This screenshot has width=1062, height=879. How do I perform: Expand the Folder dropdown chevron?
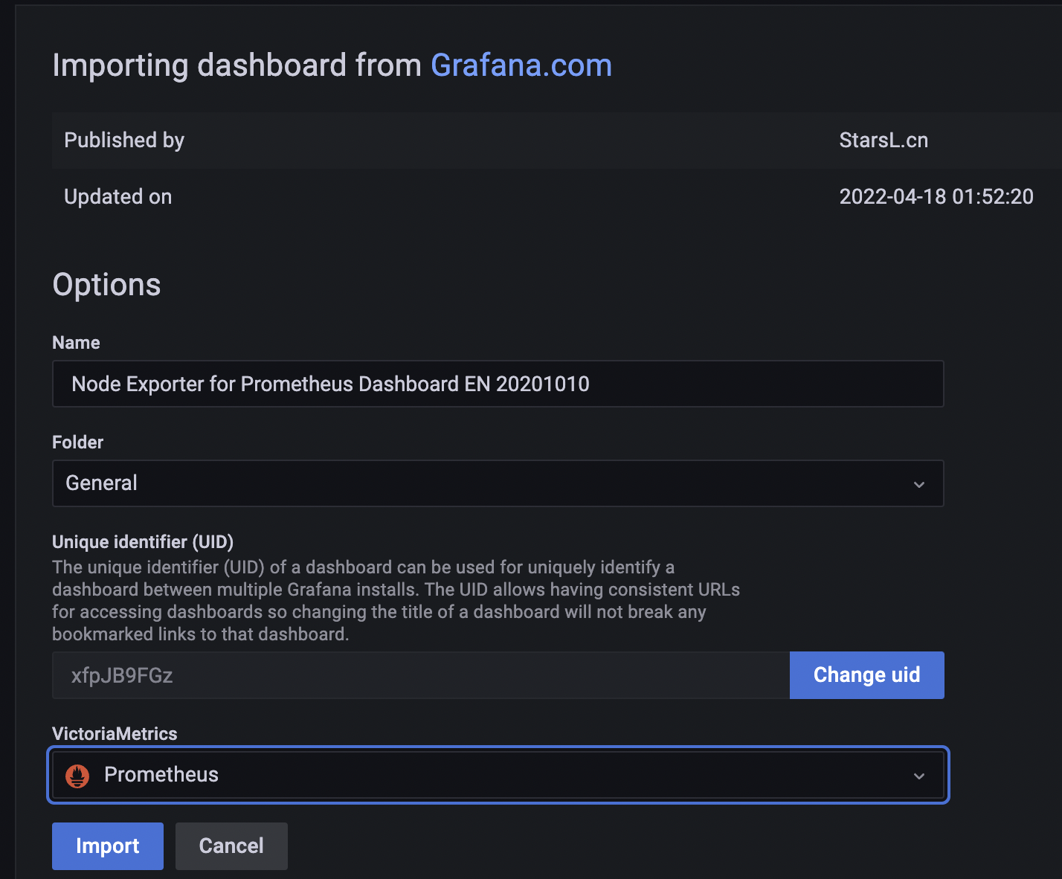coord(919,484)
